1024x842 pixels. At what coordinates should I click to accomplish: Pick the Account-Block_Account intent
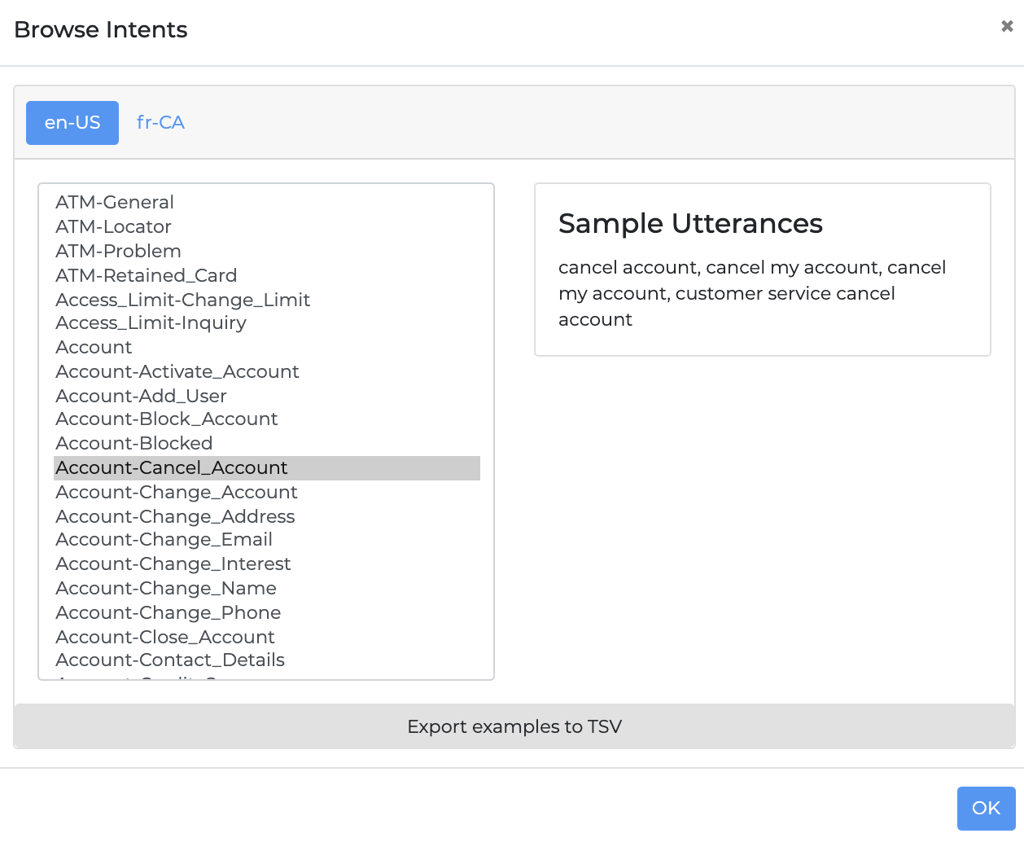click(166, 419)
